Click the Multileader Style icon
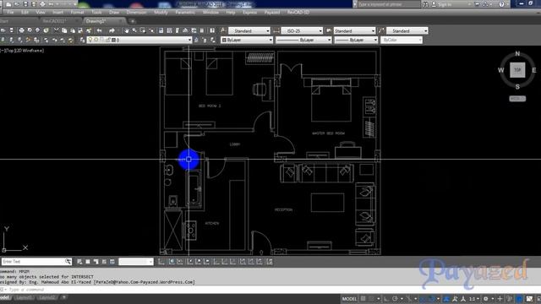This screenshot has height=304, width=541. click(x=381, y=30)
